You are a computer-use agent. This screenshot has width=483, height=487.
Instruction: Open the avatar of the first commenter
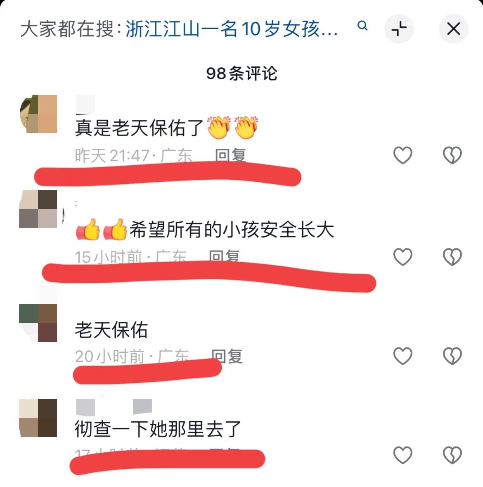click(38, 114)
